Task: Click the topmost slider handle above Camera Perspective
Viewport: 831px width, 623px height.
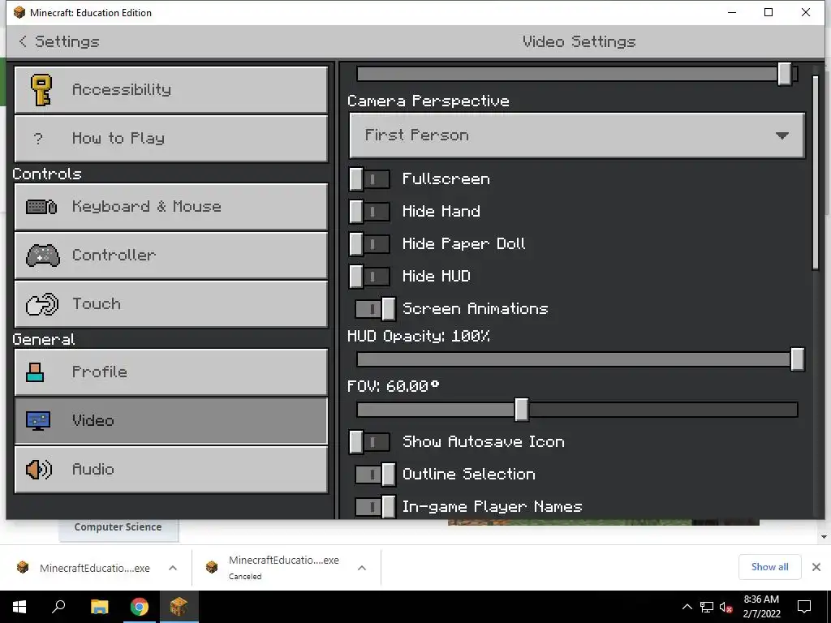Action: pos(785,74)
